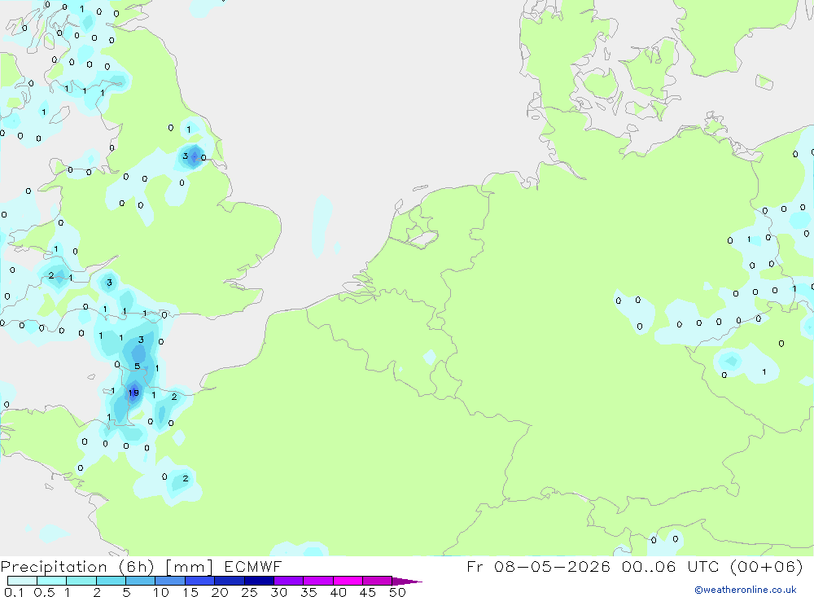The image size is (814, 597).
Task: Click the 45–50 mm legend color swatch
Action: pyautogui.click(x=378, y=581)
